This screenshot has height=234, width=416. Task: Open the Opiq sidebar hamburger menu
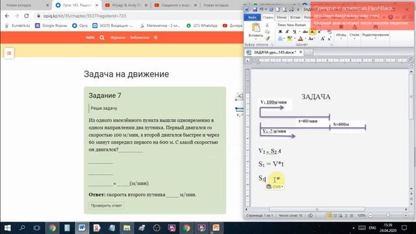point(9,53)
